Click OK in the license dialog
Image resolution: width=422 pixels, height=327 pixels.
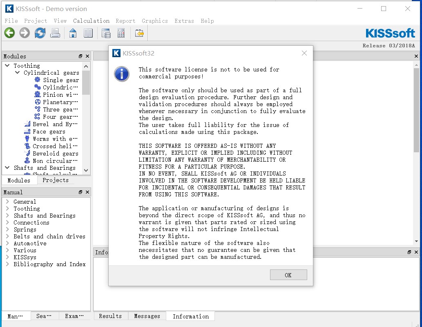pyautogui.click(x=288, y=275)
